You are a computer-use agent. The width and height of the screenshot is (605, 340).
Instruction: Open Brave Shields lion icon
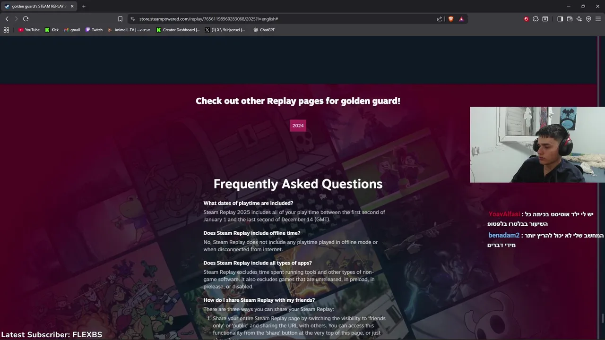pos(450,19)
